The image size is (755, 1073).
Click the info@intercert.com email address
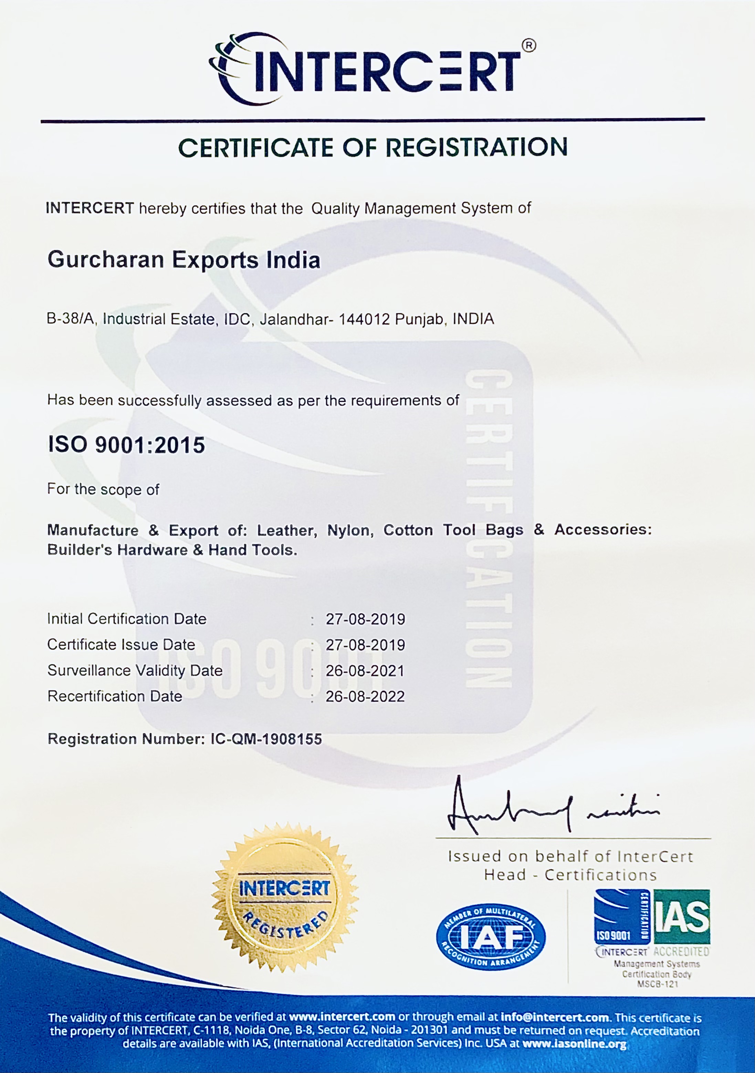coord(554,1017)
